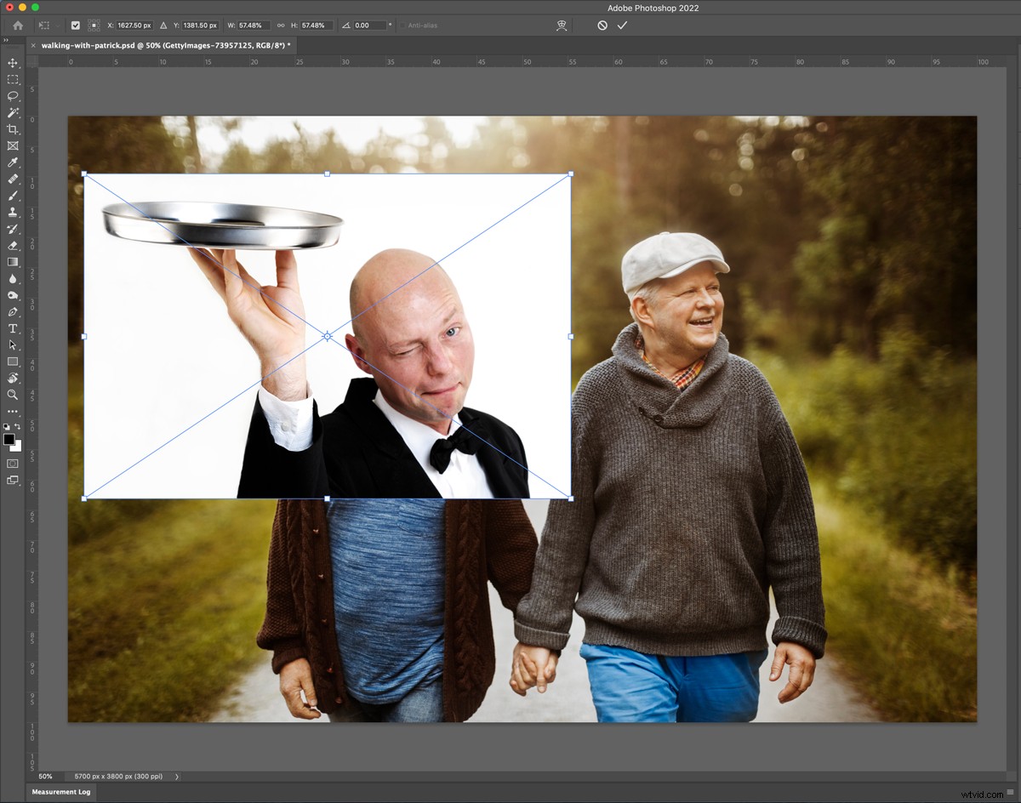Click the zoom percentage field showing 50%
The height and width of the screenshot is (803, 1021).
pyautogui.click(x=45, y=776)
